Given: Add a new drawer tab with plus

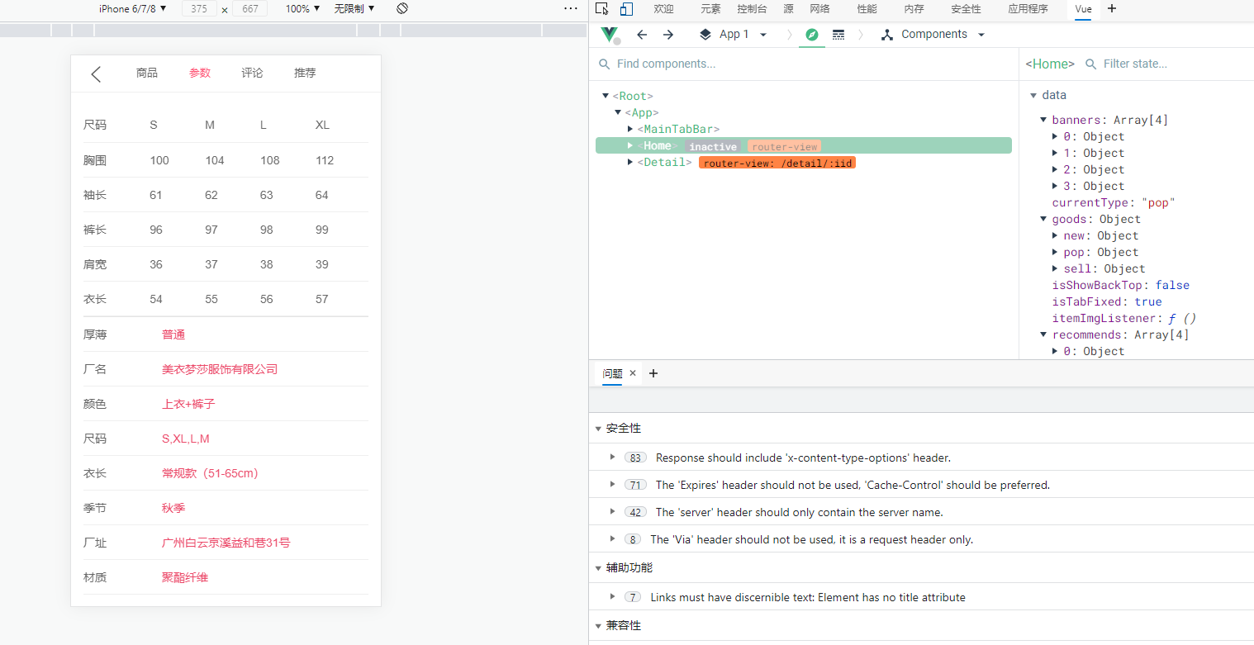Looking at the screenshot, I should click(653, 373).
